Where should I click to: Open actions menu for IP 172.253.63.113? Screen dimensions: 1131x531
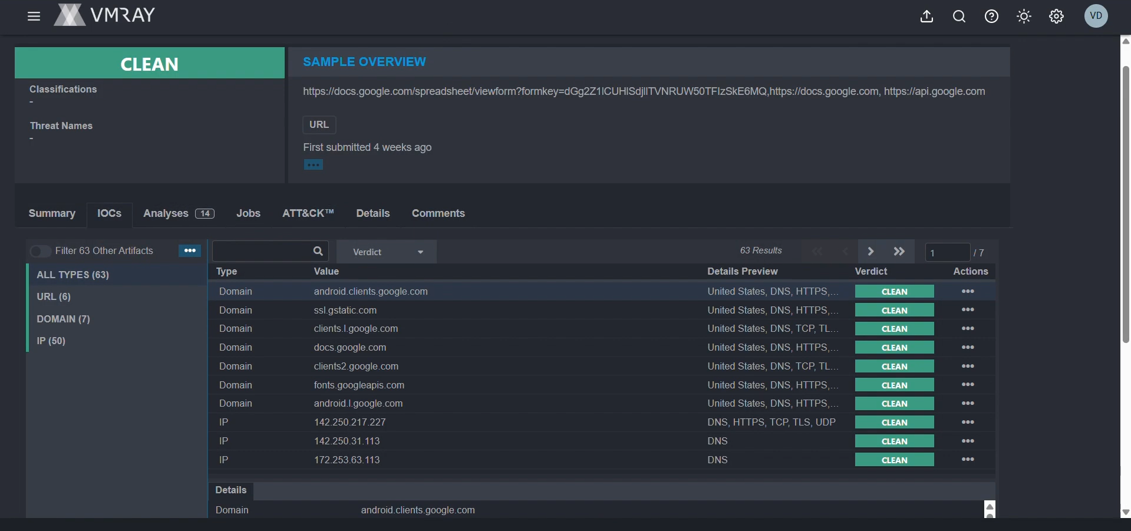pos(968,460)
